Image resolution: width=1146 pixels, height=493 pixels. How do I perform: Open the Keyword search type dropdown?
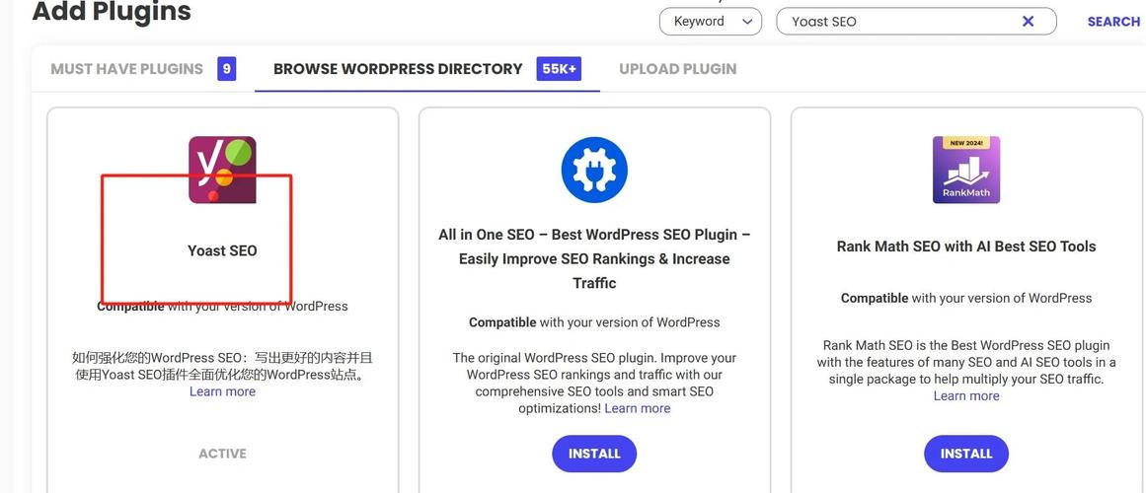click(711, 21)
